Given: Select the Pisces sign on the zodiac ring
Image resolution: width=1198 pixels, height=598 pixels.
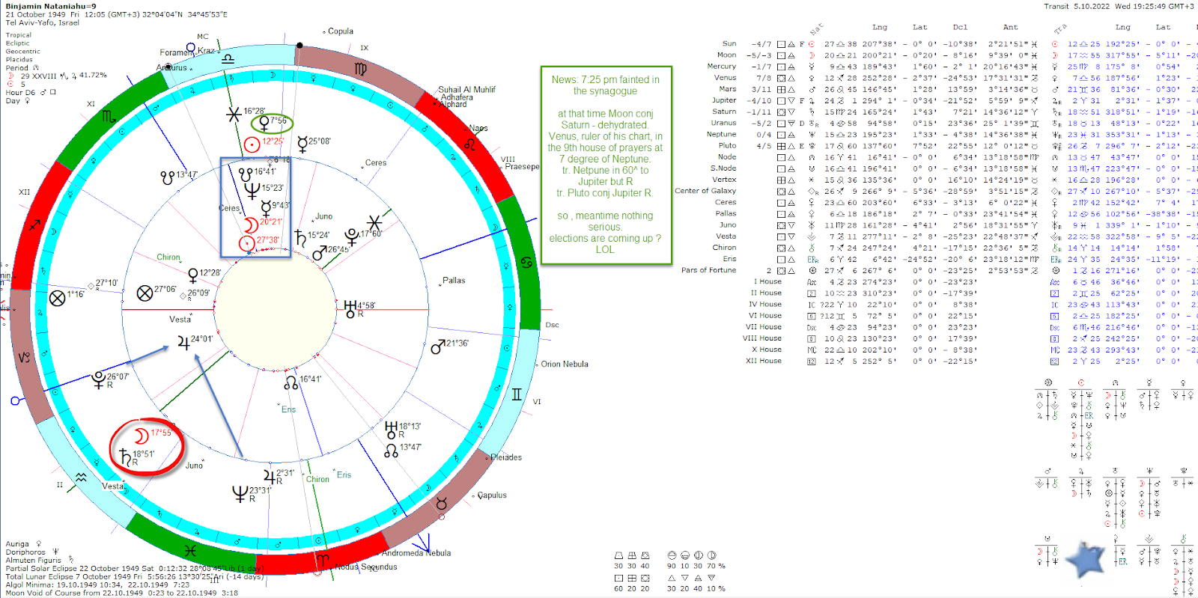Looking at the screenshot, I should point(190,551).
